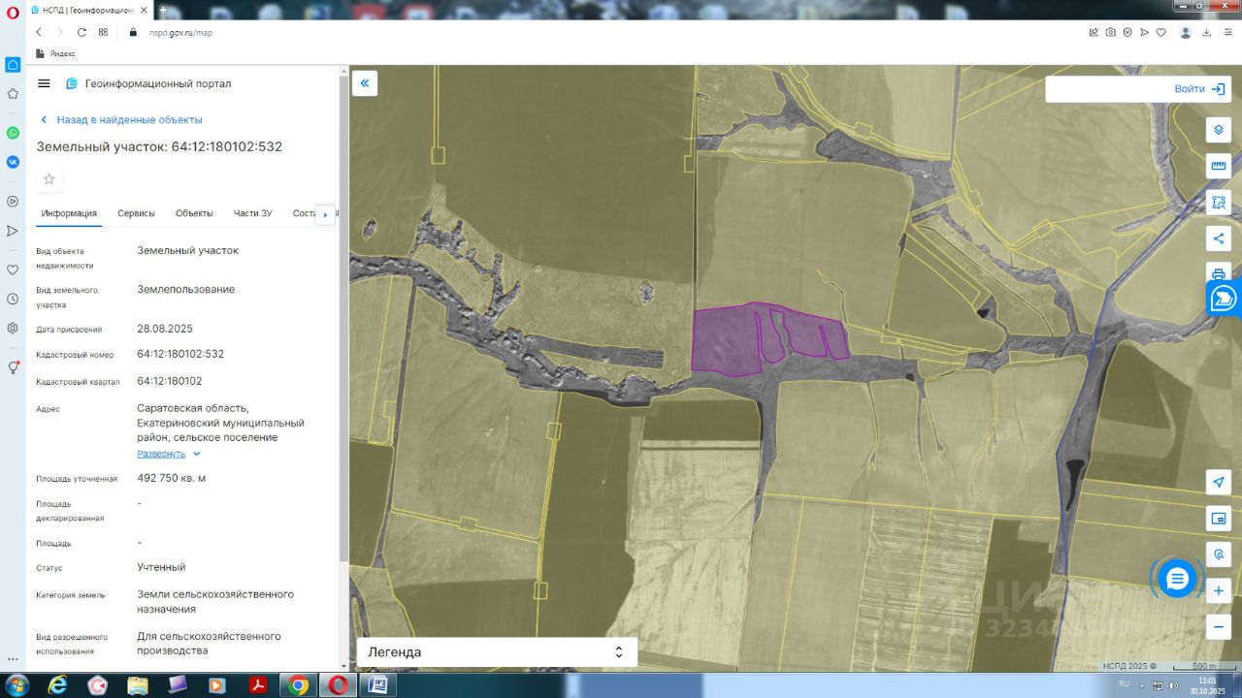
Task: Open Windows Explorer folder from taskbar
Action: click(138, 685)
